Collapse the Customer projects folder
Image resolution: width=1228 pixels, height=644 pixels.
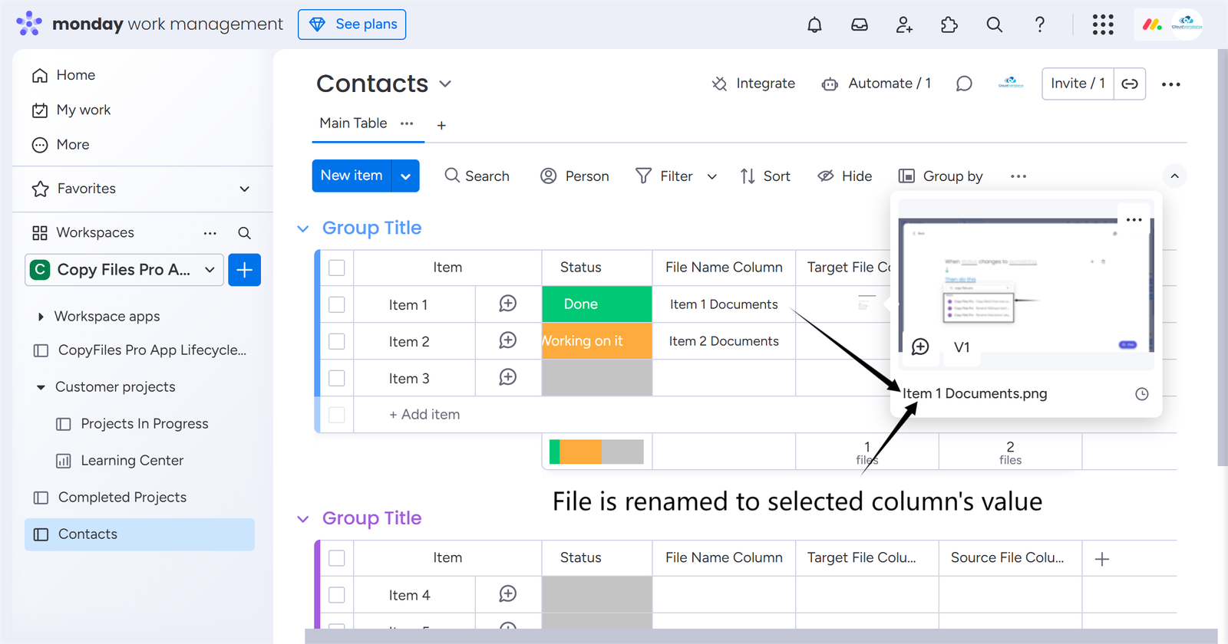pos(41,387)
